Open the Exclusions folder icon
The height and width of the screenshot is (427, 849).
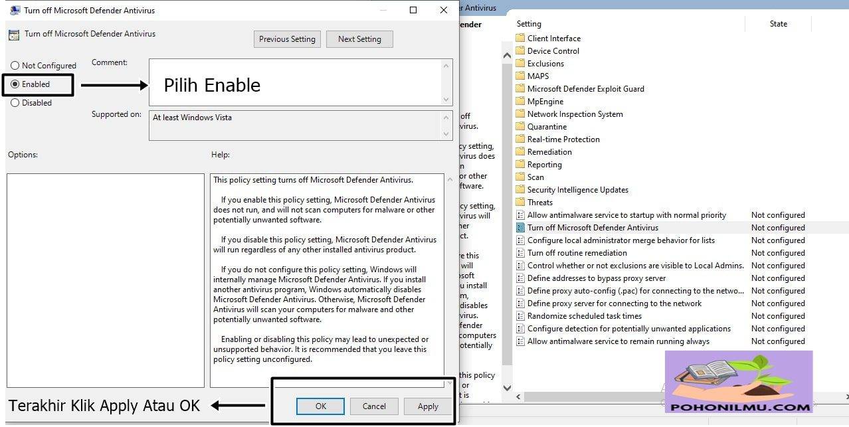coord(521,64)
